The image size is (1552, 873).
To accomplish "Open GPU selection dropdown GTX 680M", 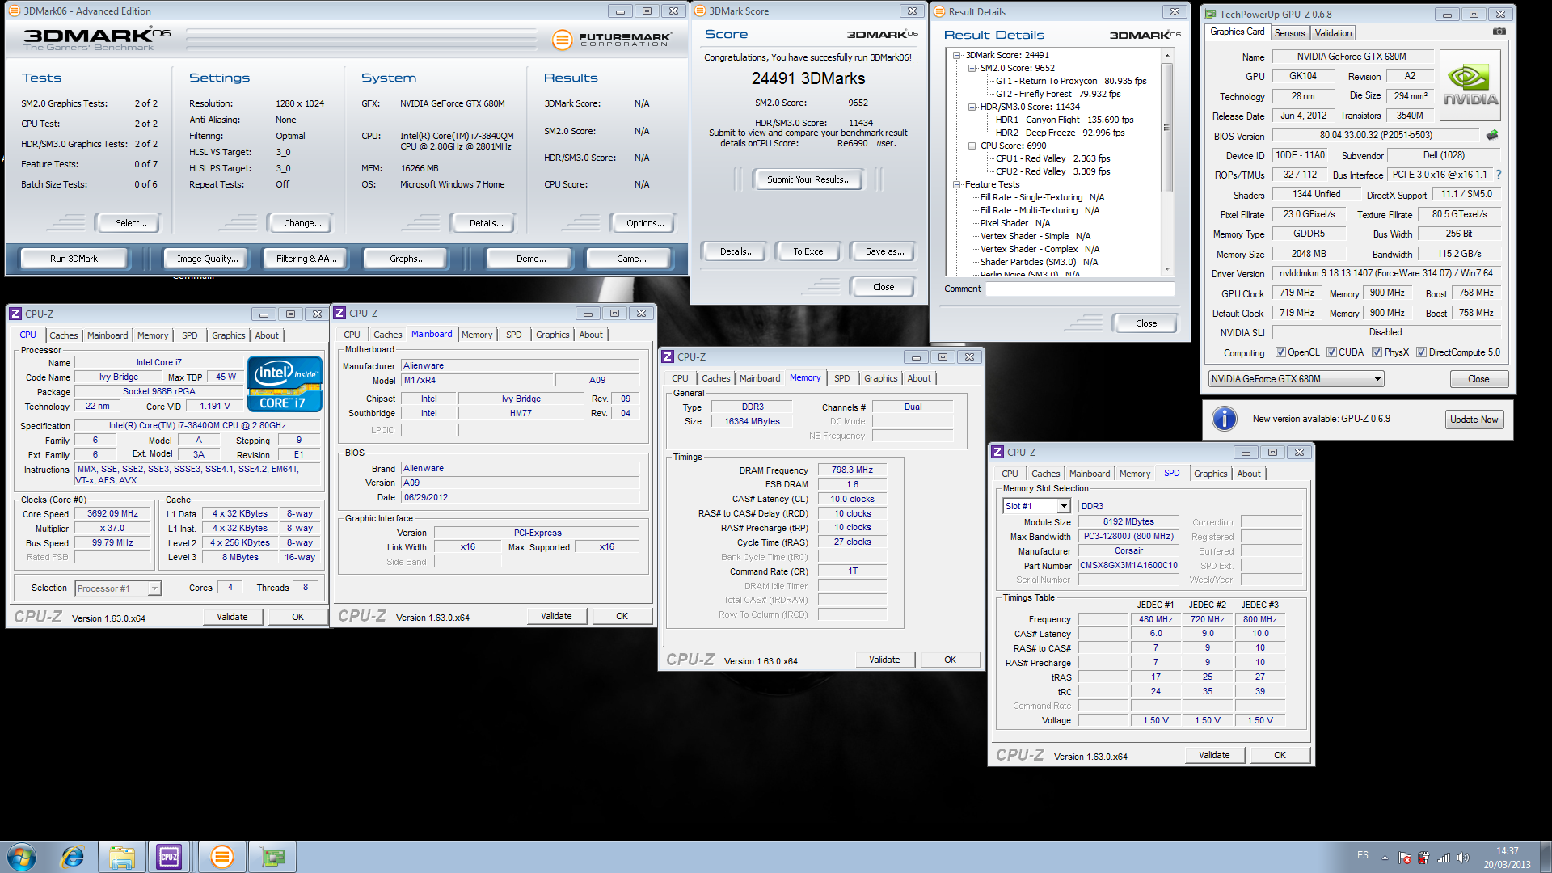I will (1296, 379).
